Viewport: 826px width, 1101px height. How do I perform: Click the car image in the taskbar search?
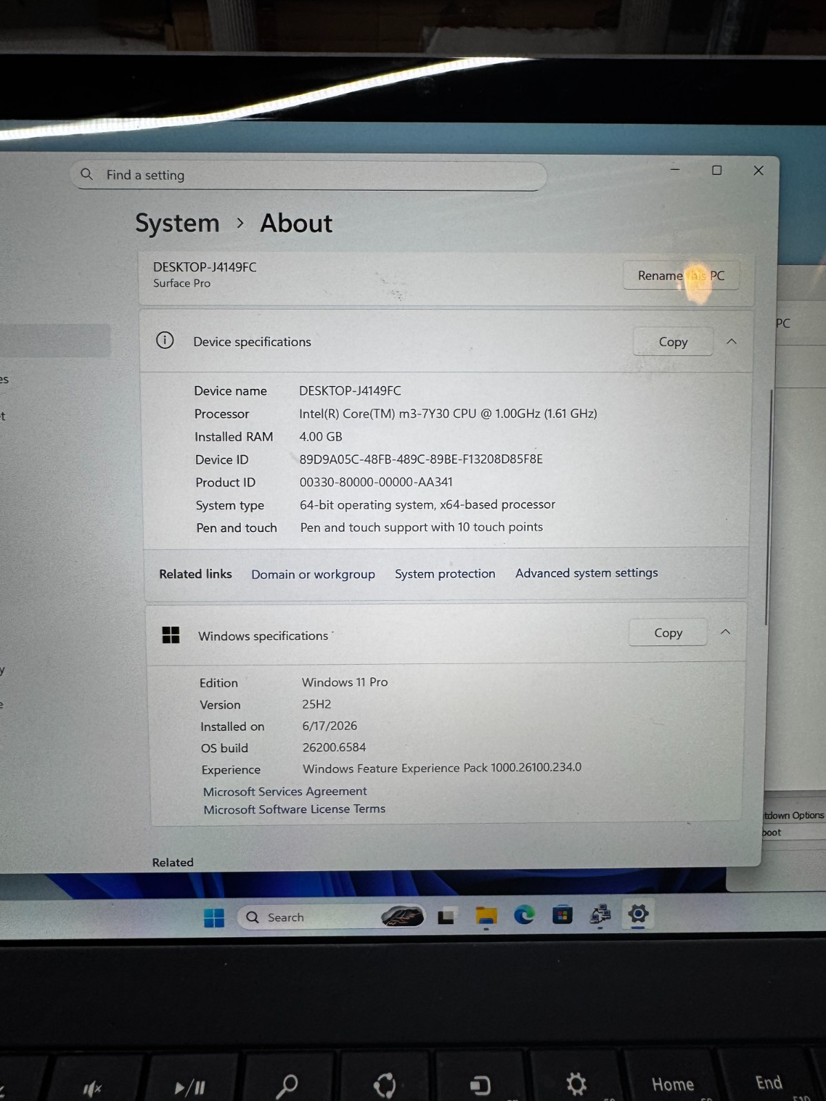click(x=403, y=917)
